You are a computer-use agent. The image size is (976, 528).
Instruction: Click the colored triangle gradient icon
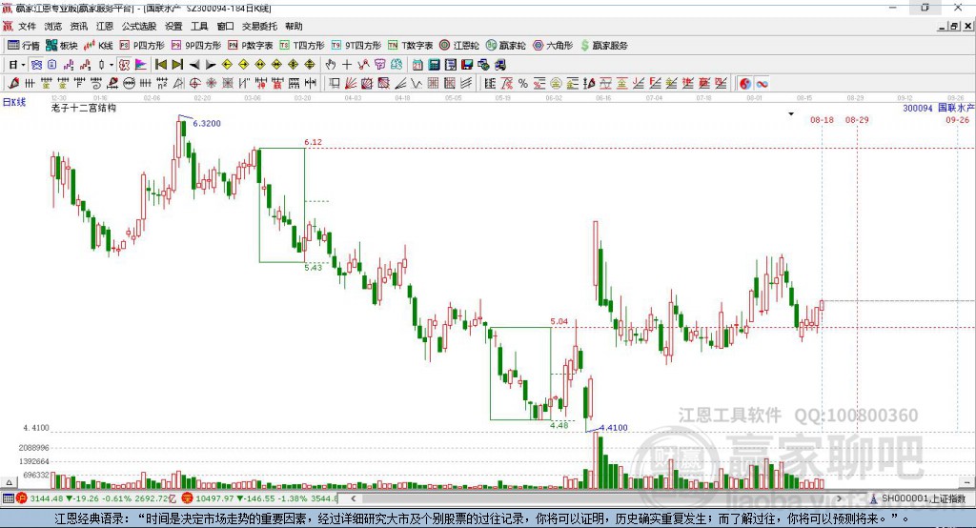[141, 65]
